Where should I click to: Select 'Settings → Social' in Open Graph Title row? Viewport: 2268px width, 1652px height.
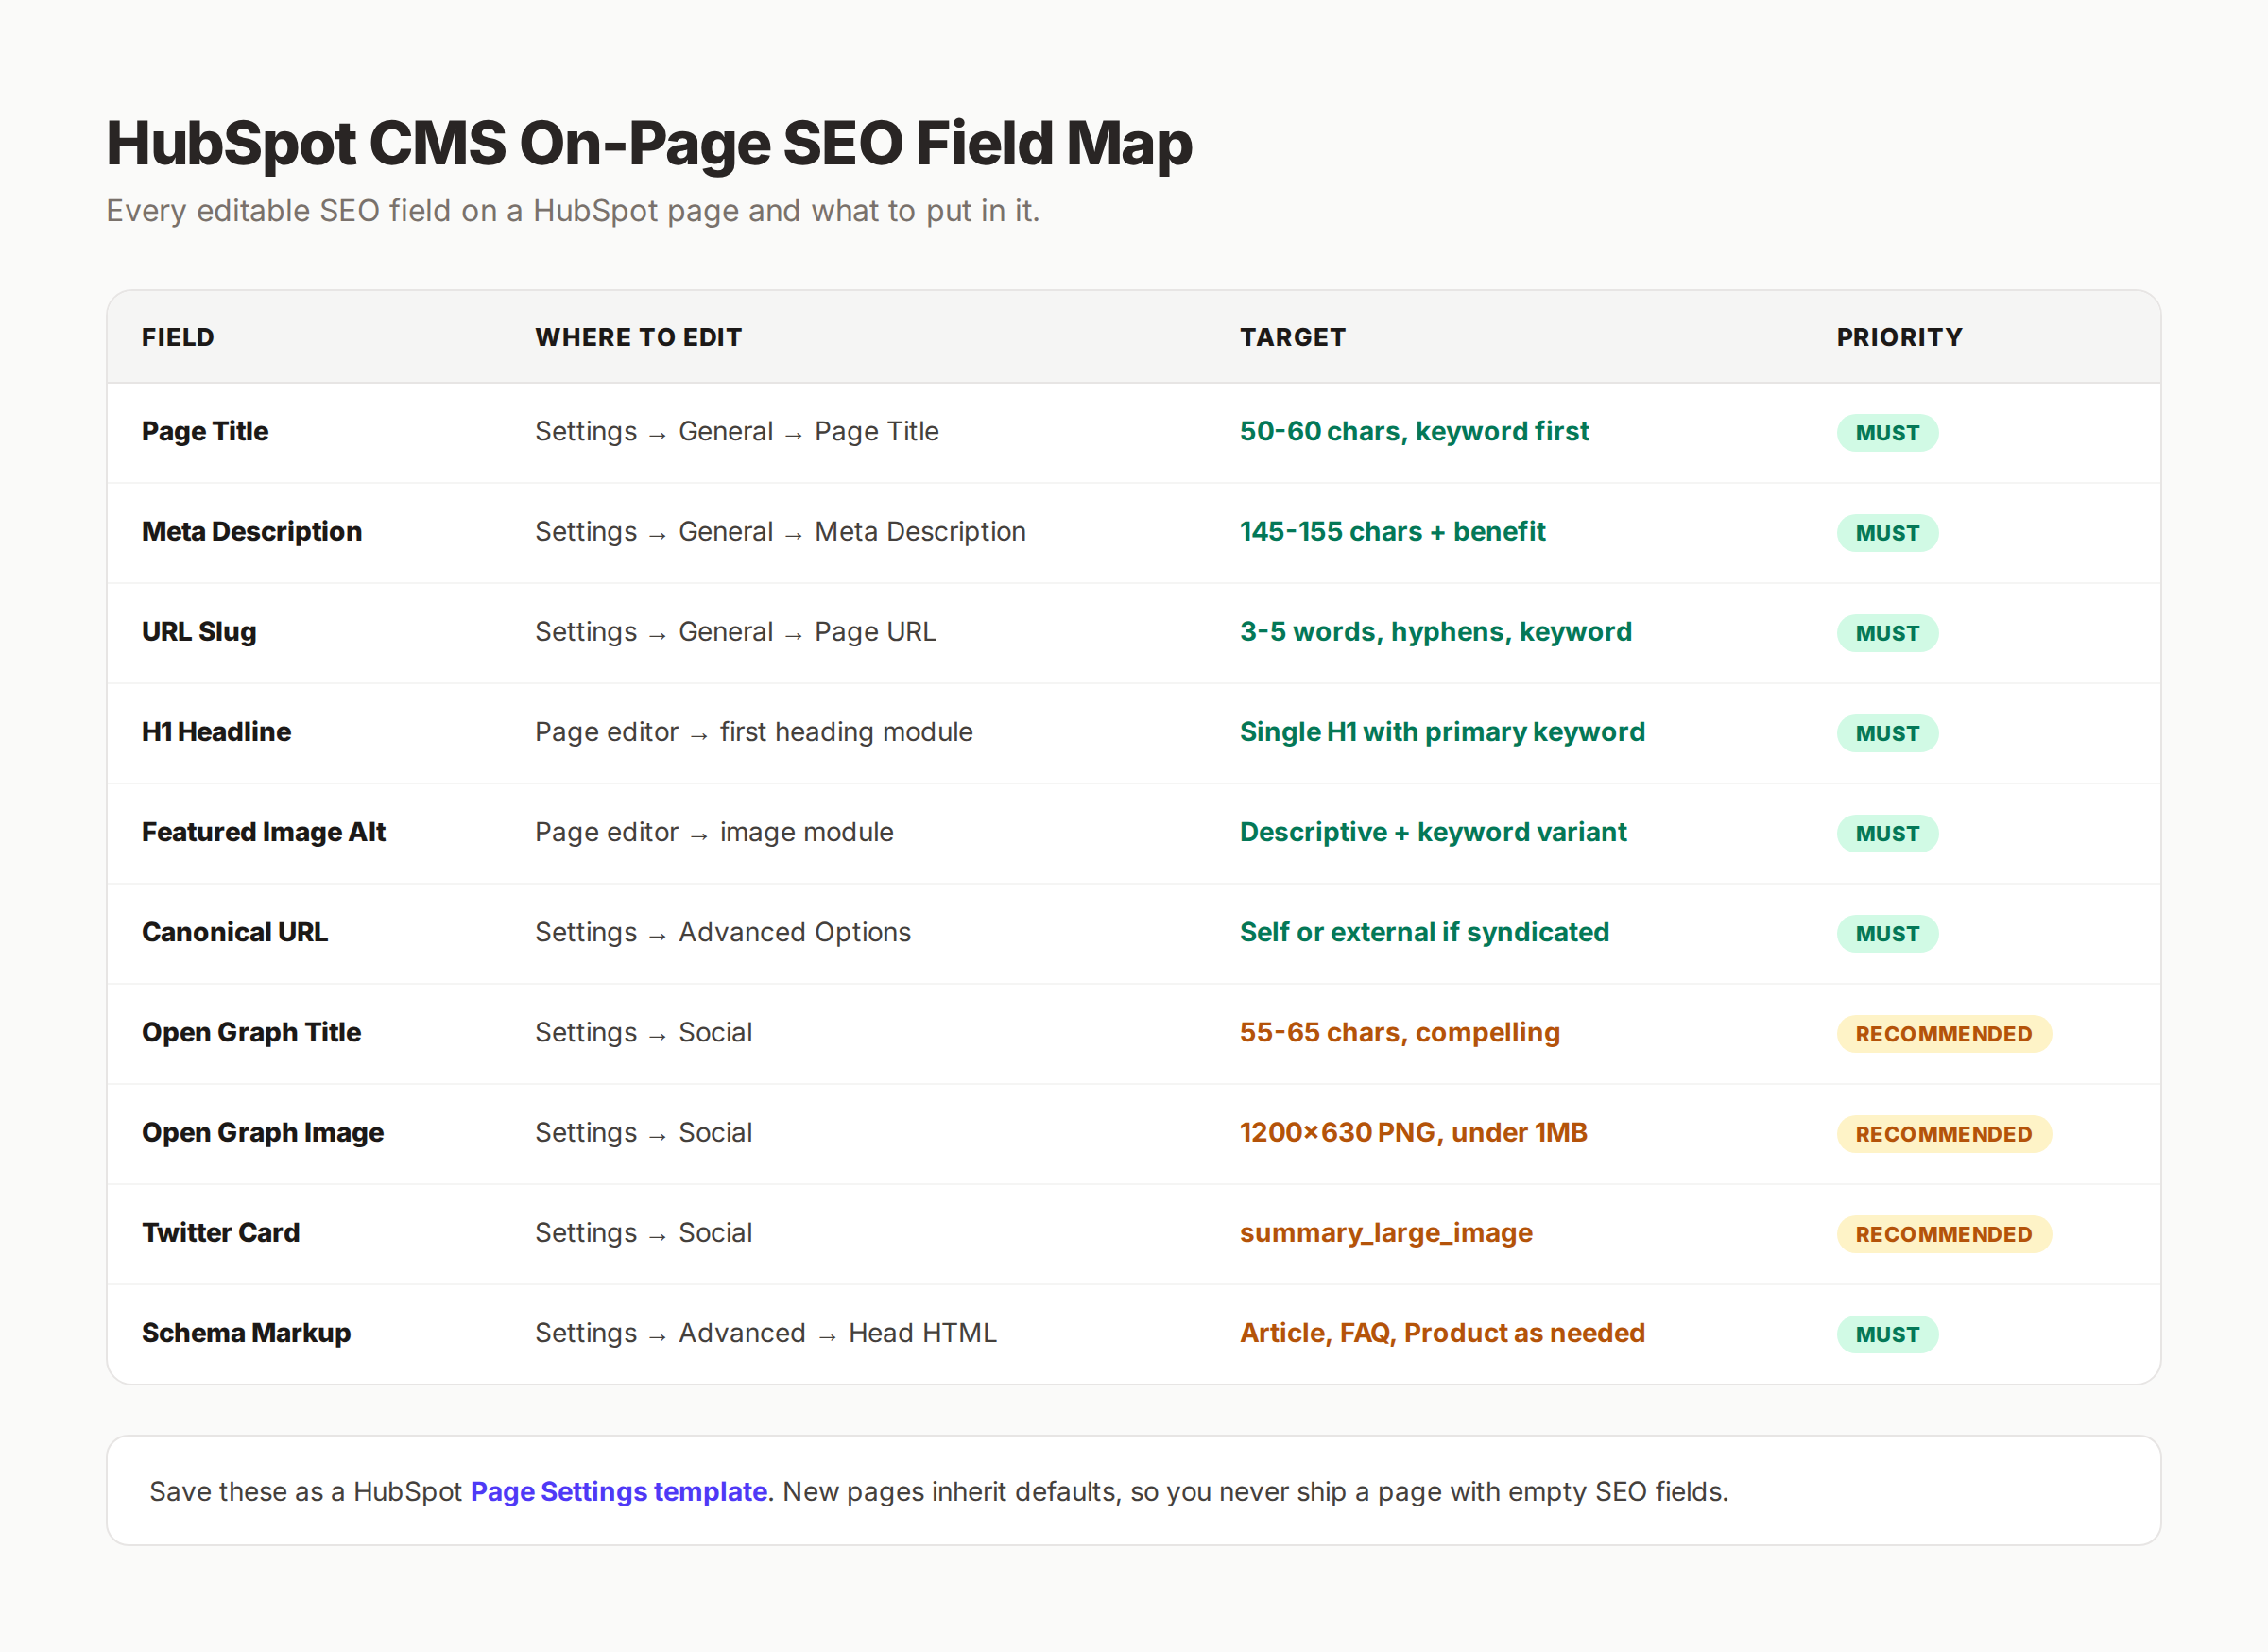[643, 1032]
